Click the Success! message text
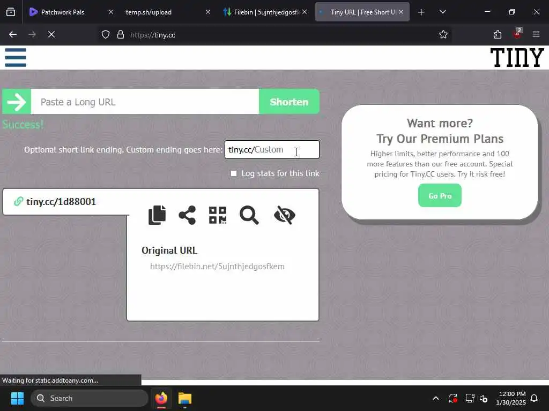The height and width of the screenshot is (411, 549). coord(23,125)
